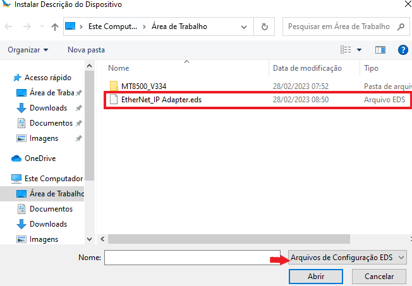
Task: Expand the address bar history dropdown
Action: point(245,27)
